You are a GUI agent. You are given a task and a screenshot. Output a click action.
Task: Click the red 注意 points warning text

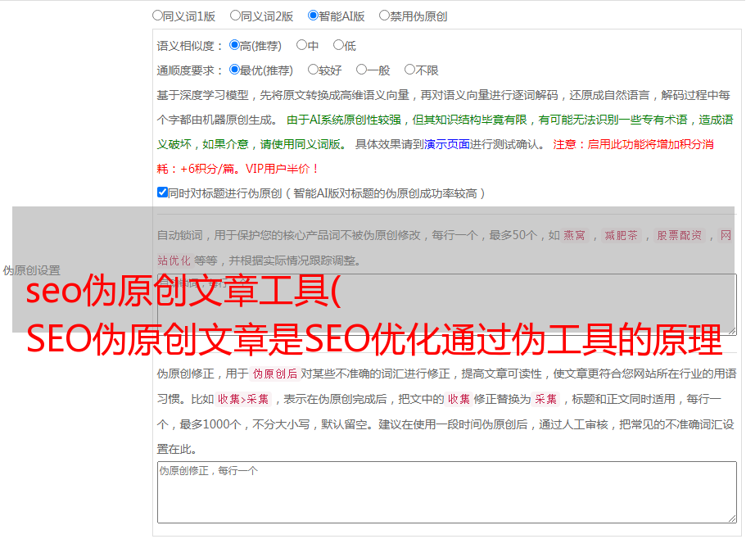[x=436, y=156]
